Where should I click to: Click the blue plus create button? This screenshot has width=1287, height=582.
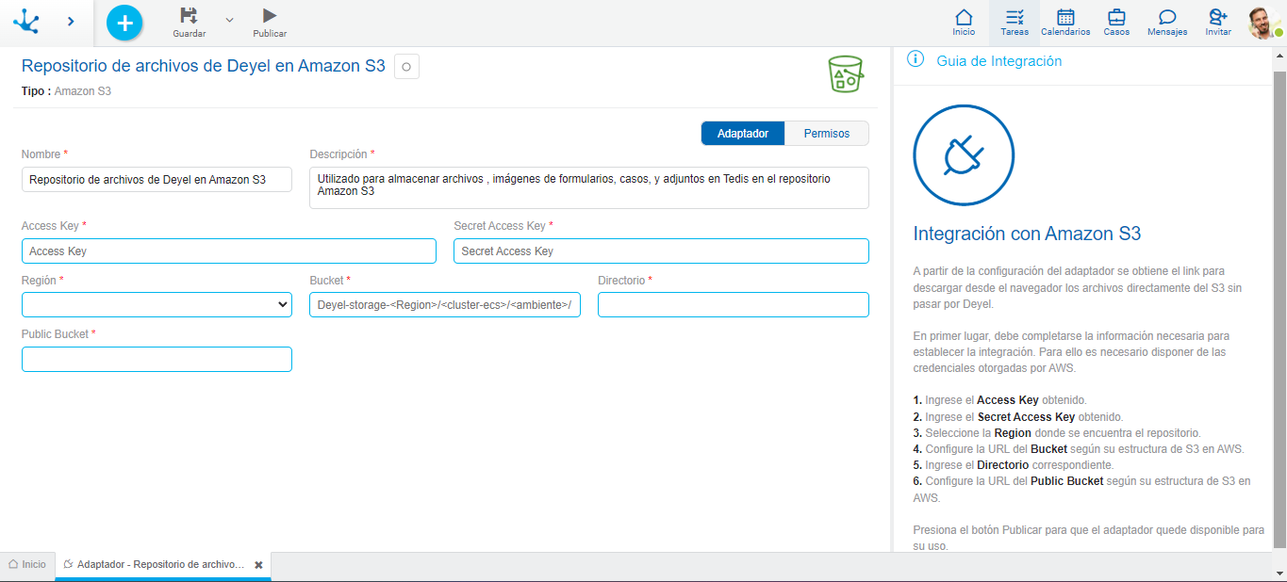(x=124, y=23)
